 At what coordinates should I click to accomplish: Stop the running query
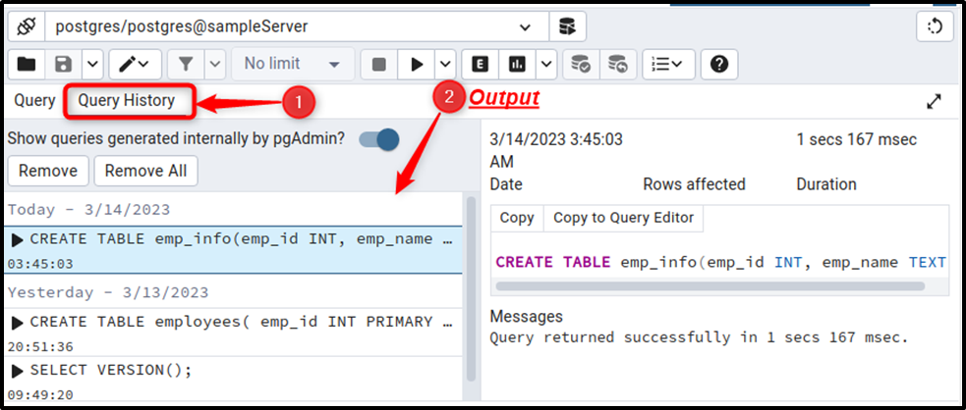point(379,64)
